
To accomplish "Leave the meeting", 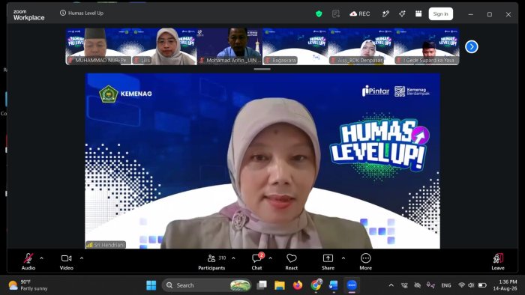I will [498, 261].
